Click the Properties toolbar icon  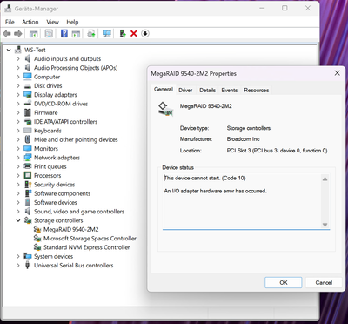click(49, 34)
